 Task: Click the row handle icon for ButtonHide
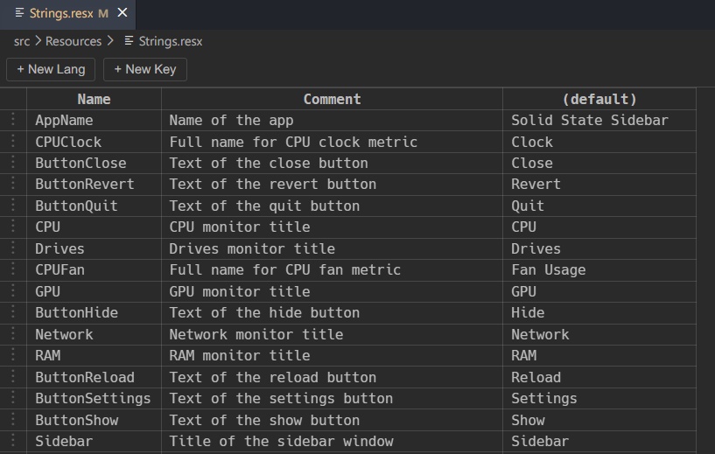13,311
